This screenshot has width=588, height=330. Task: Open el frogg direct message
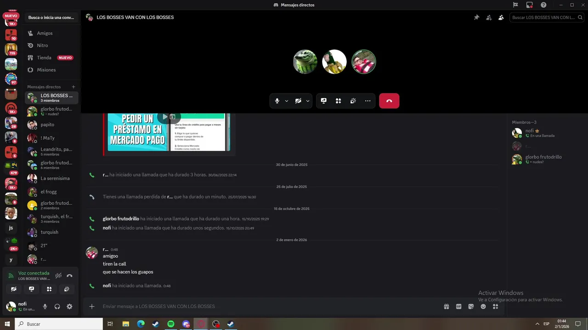point(51,192)
